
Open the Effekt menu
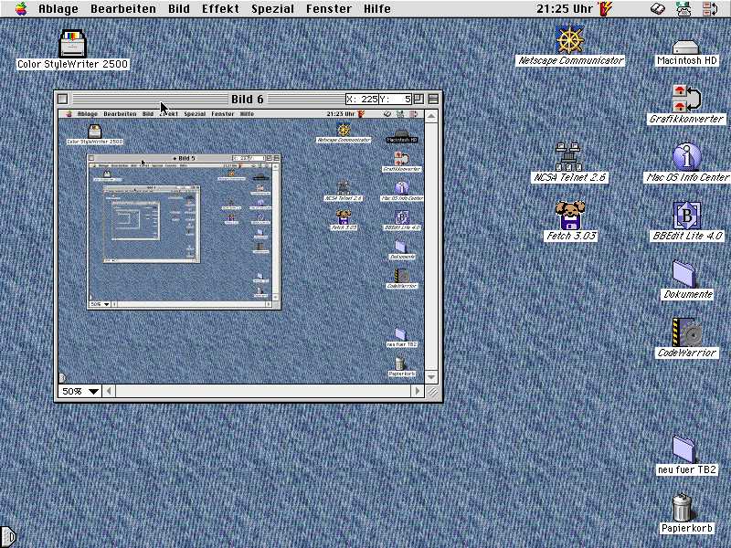point(220,9)
